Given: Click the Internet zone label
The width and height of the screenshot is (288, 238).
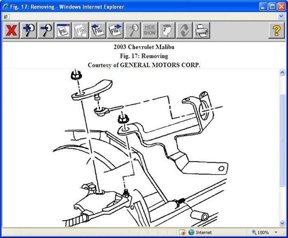Looking at the screenshot, I should click(x=204, y=233).
